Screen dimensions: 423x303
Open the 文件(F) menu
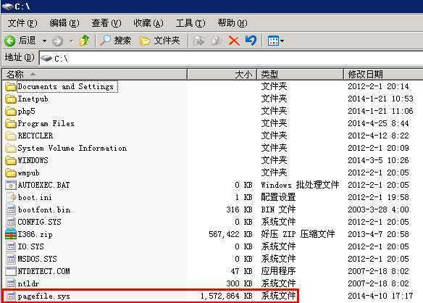[22, 23]
